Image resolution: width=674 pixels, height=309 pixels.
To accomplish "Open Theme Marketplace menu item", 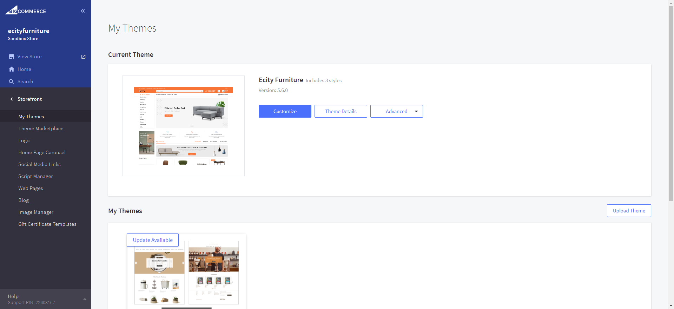I will 41,129.
